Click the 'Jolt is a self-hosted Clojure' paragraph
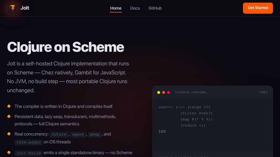This screenshot has width=280, height=157. click(68, 77)
